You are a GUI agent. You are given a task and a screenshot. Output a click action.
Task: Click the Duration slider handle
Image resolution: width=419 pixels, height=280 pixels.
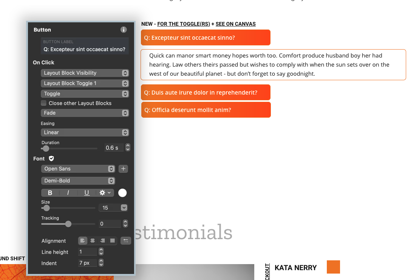click(x=46, y=148)
